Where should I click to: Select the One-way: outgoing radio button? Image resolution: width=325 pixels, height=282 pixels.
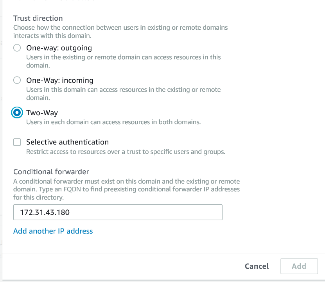(x=17, y=48)
